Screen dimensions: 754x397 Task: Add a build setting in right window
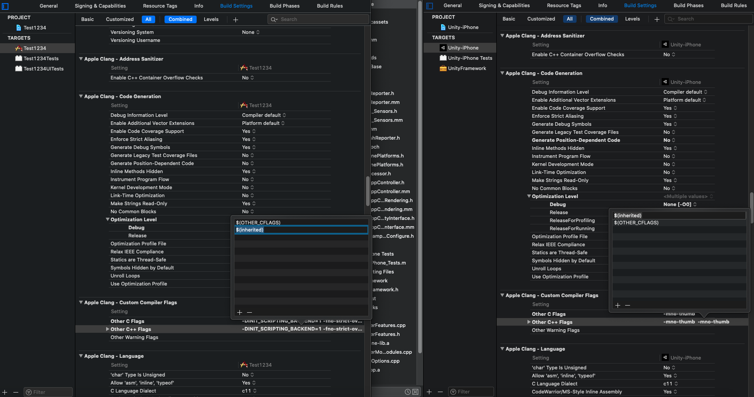(x=657, y=19)
